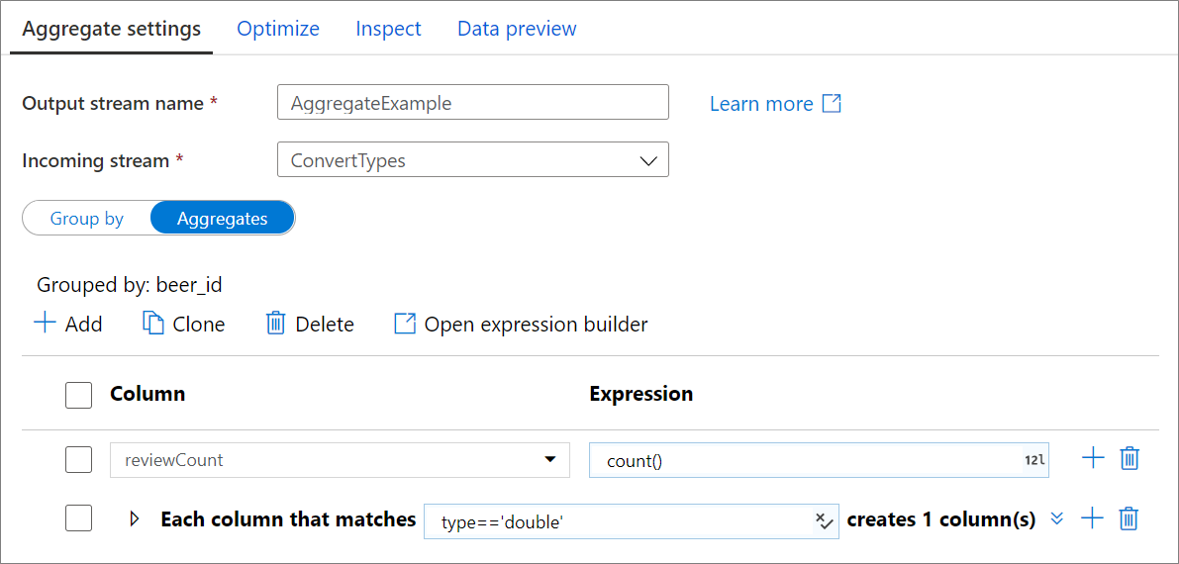The height and width of the screenshot is (564, 1179).
Task: Add aggregate after the reviewCount row
Action: coord(1093,458)
